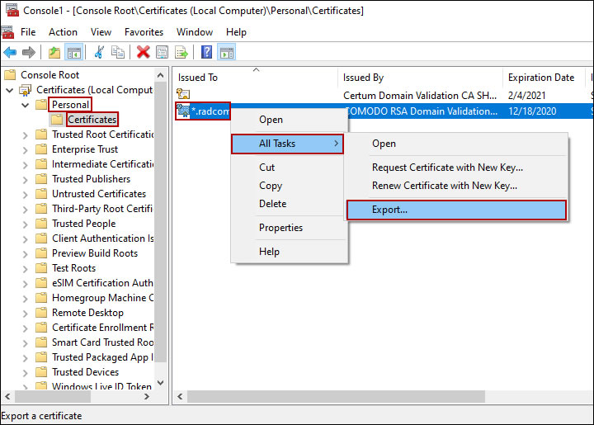Collapse the Personal folder node
The width and height of the screenshot is (594, 425).
26,106
